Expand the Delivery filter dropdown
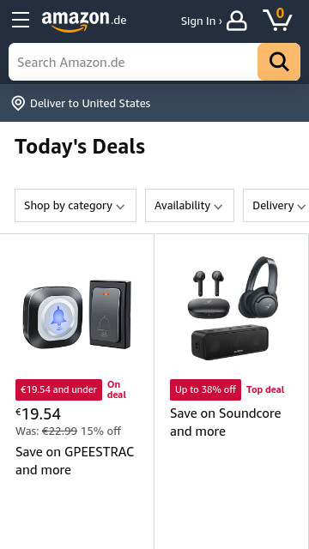The height and width of the screenshot is (549, 309). 276,206
